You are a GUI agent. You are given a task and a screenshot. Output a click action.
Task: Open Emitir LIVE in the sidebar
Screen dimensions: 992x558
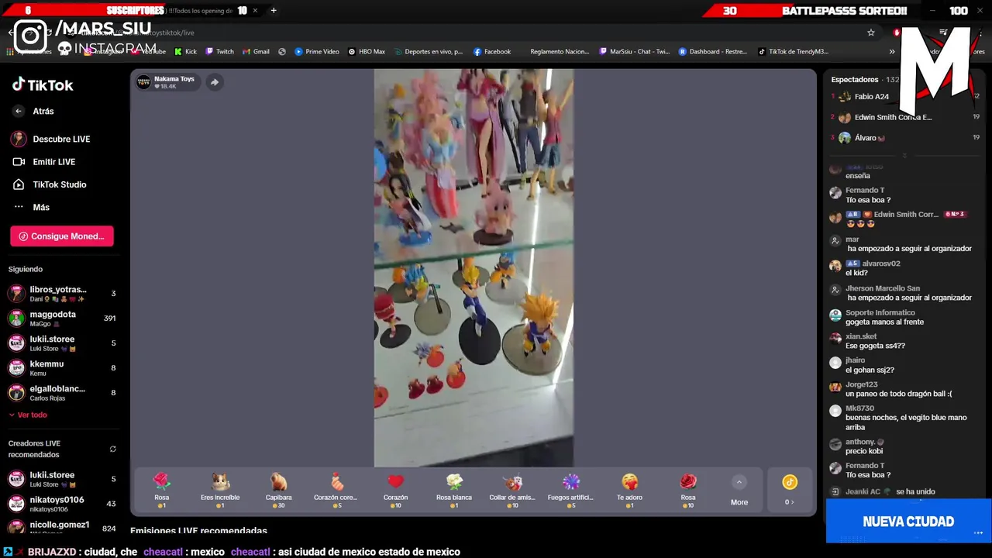coord(44,162)
